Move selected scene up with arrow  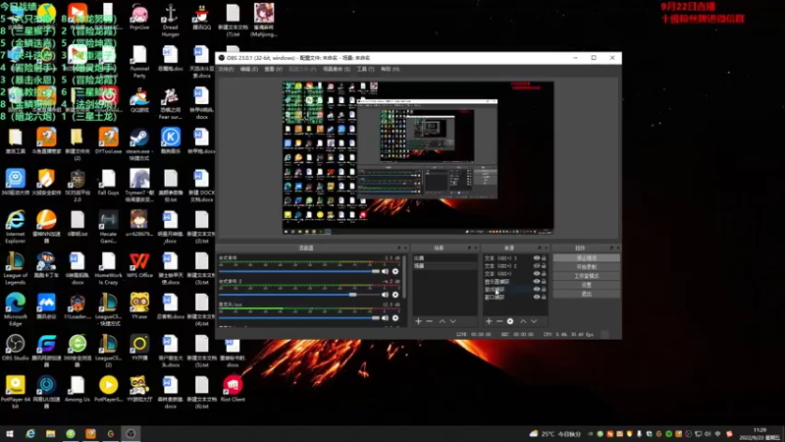[443, 321]
